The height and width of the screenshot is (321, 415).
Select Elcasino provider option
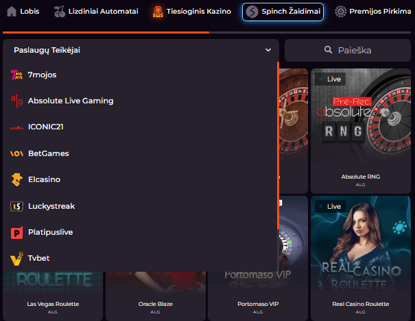pos(140,179)
